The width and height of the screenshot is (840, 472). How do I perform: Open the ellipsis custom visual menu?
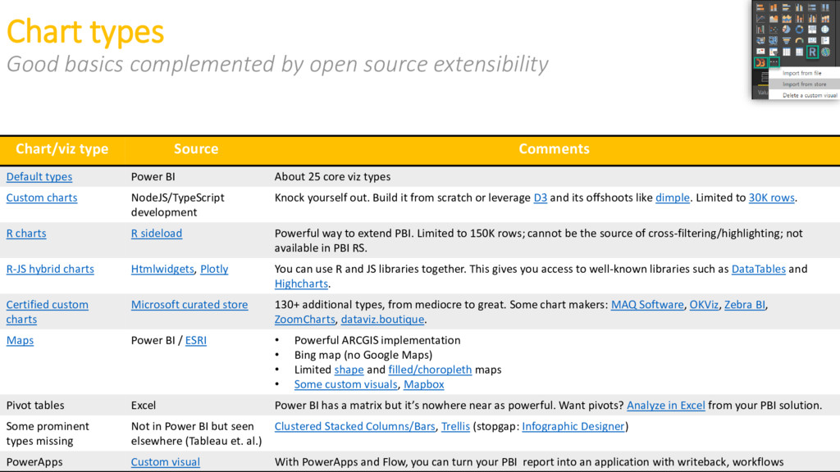(774, 62)
